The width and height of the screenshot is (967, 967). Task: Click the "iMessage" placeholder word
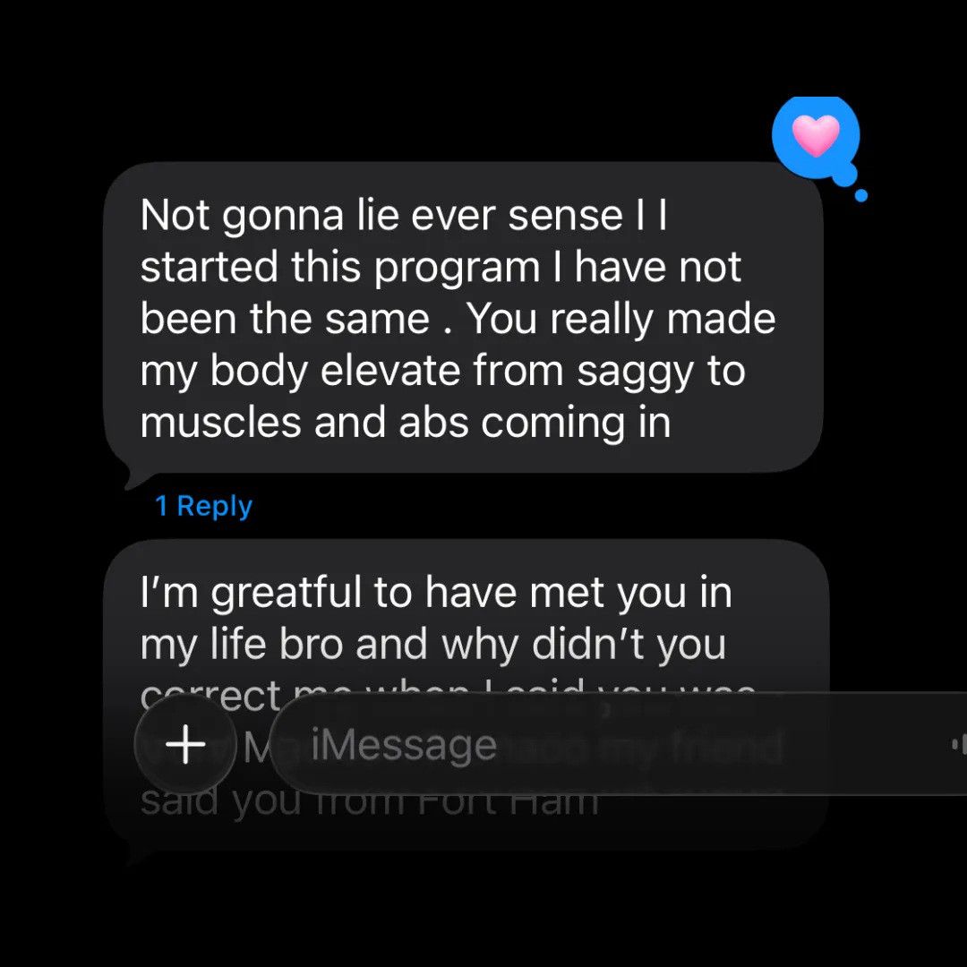tap(404, 745)
